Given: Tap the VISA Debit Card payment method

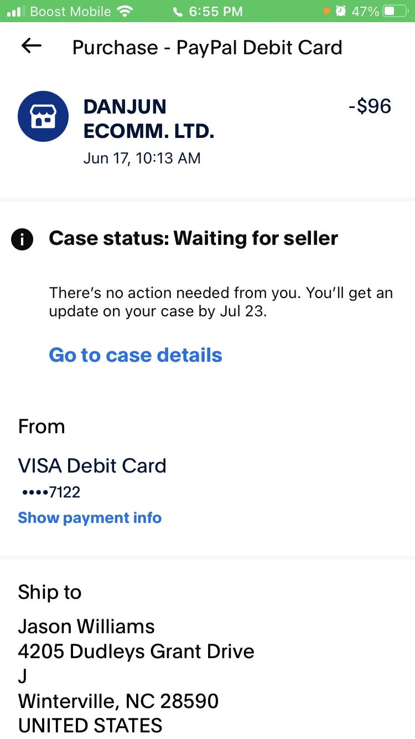Looking at the screenshot, I should (92, 466).
